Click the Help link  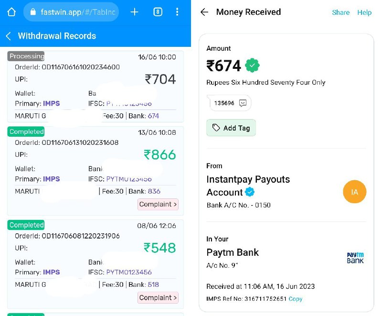(364, 12)
